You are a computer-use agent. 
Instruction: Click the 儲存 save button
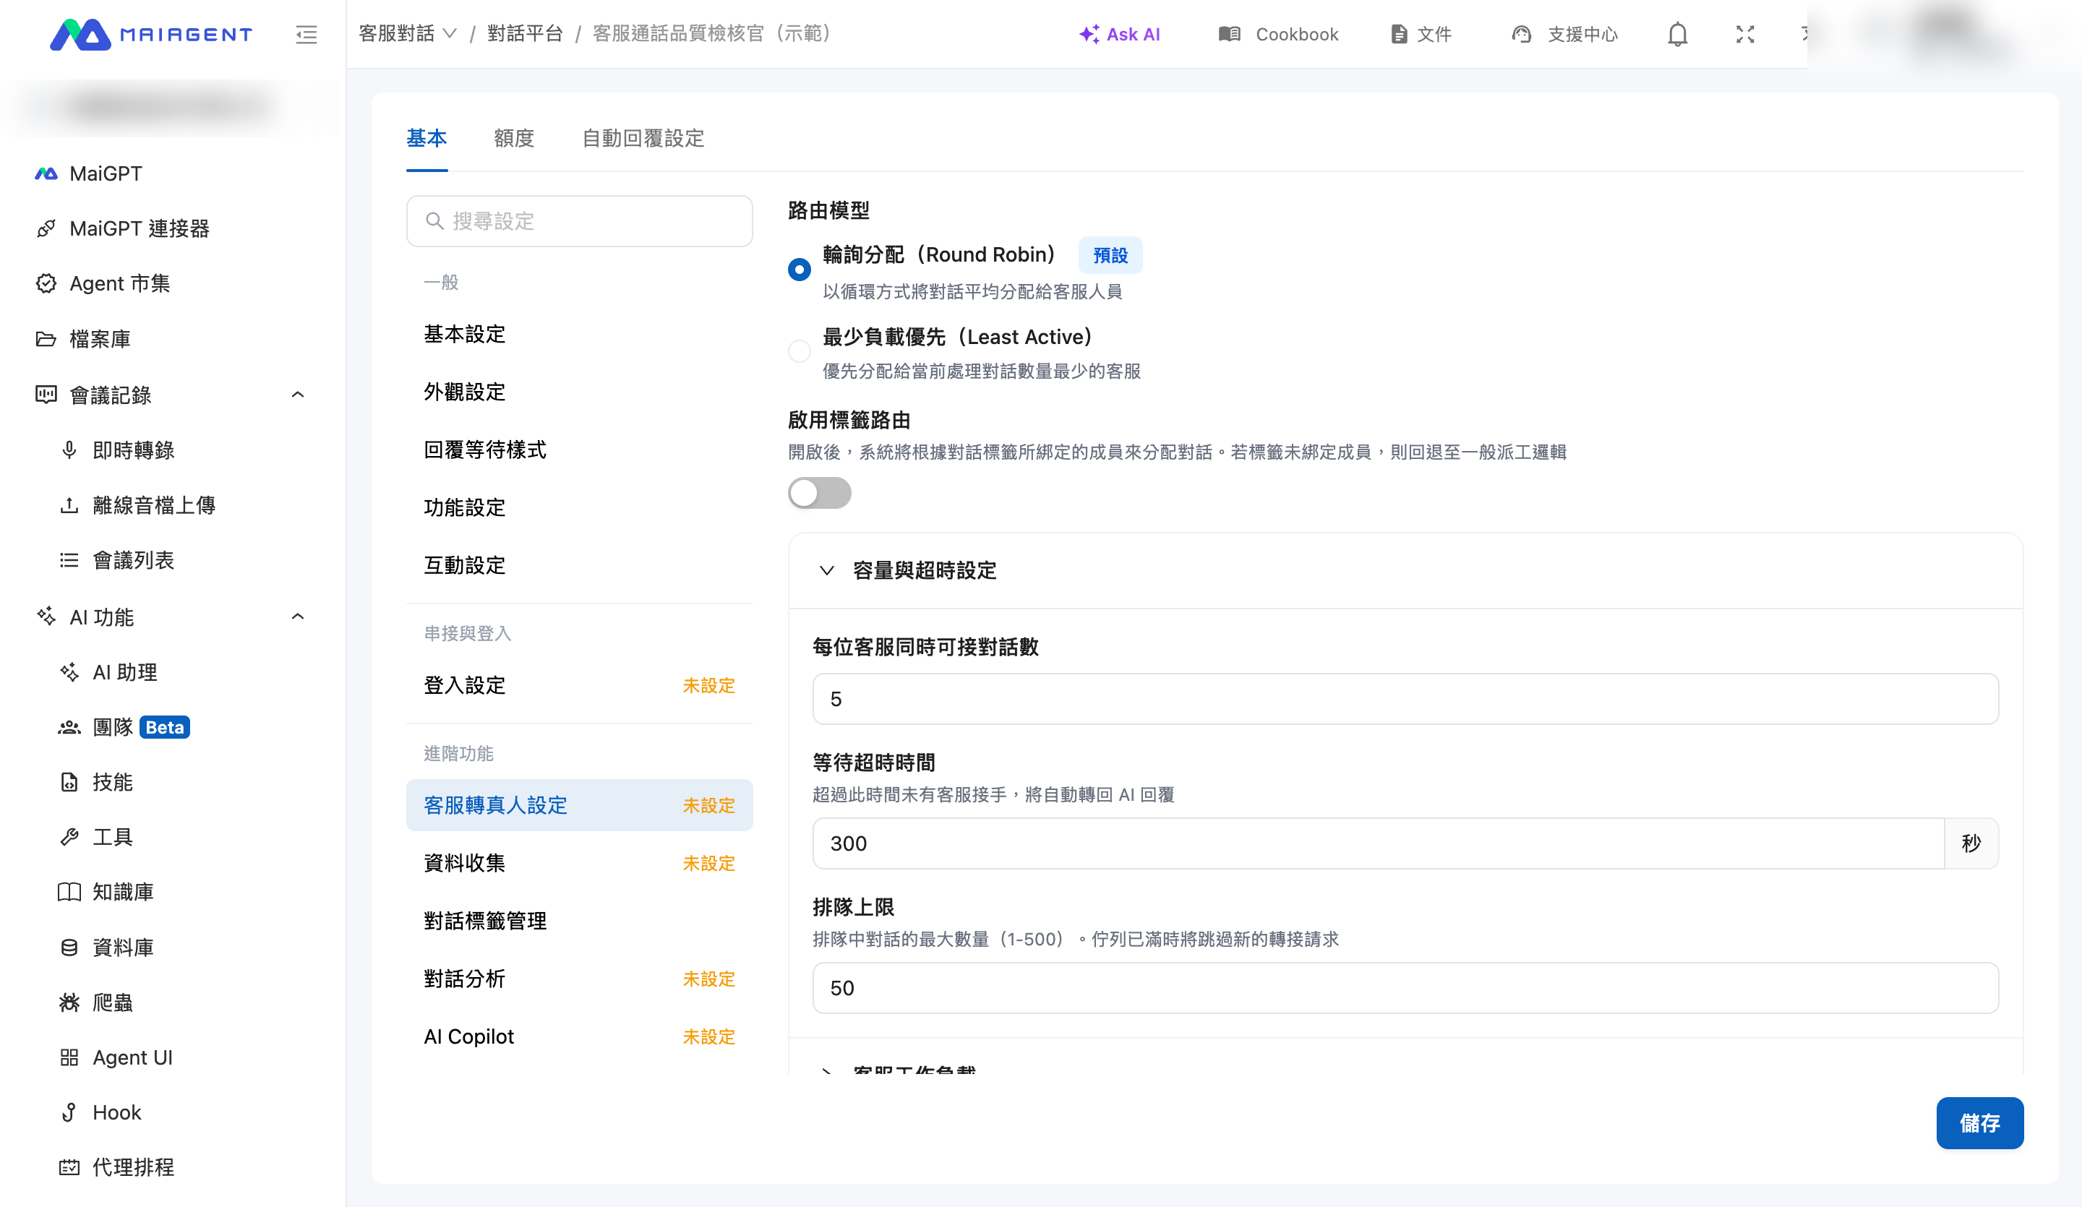(x=1979, y=1124)
